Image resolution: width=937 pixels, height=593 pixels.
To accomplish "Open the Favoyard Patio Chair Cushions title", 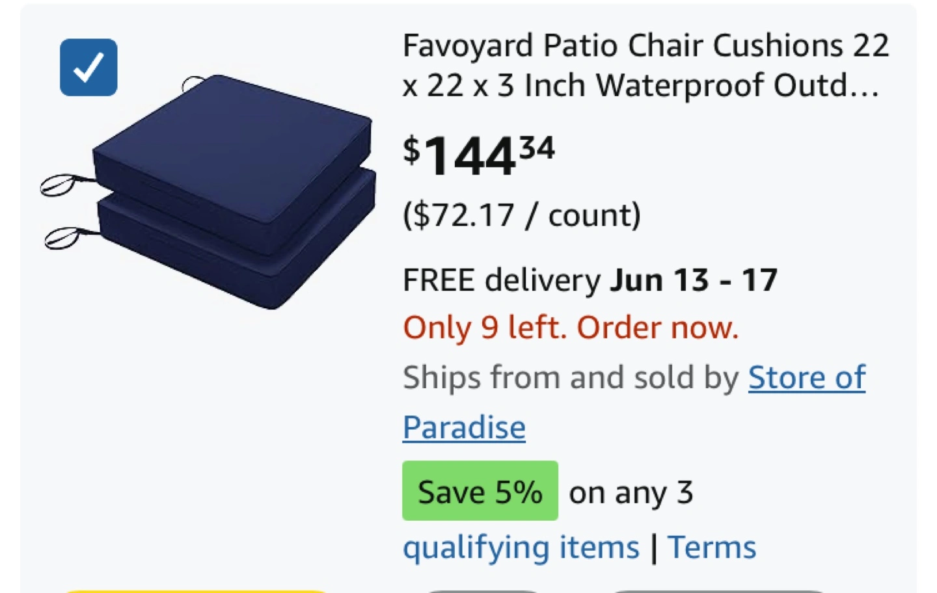I will coord(646,65).
